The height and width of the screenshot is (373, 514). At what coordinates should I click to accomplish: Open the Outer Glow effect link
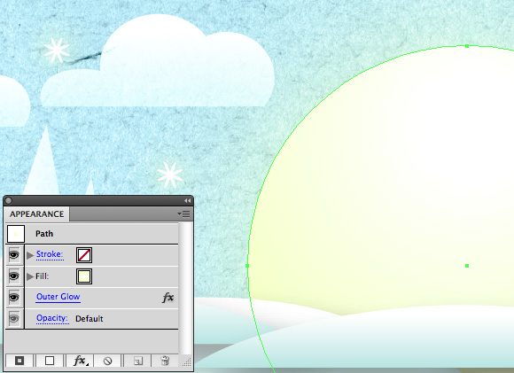click(x=58, y=297)
